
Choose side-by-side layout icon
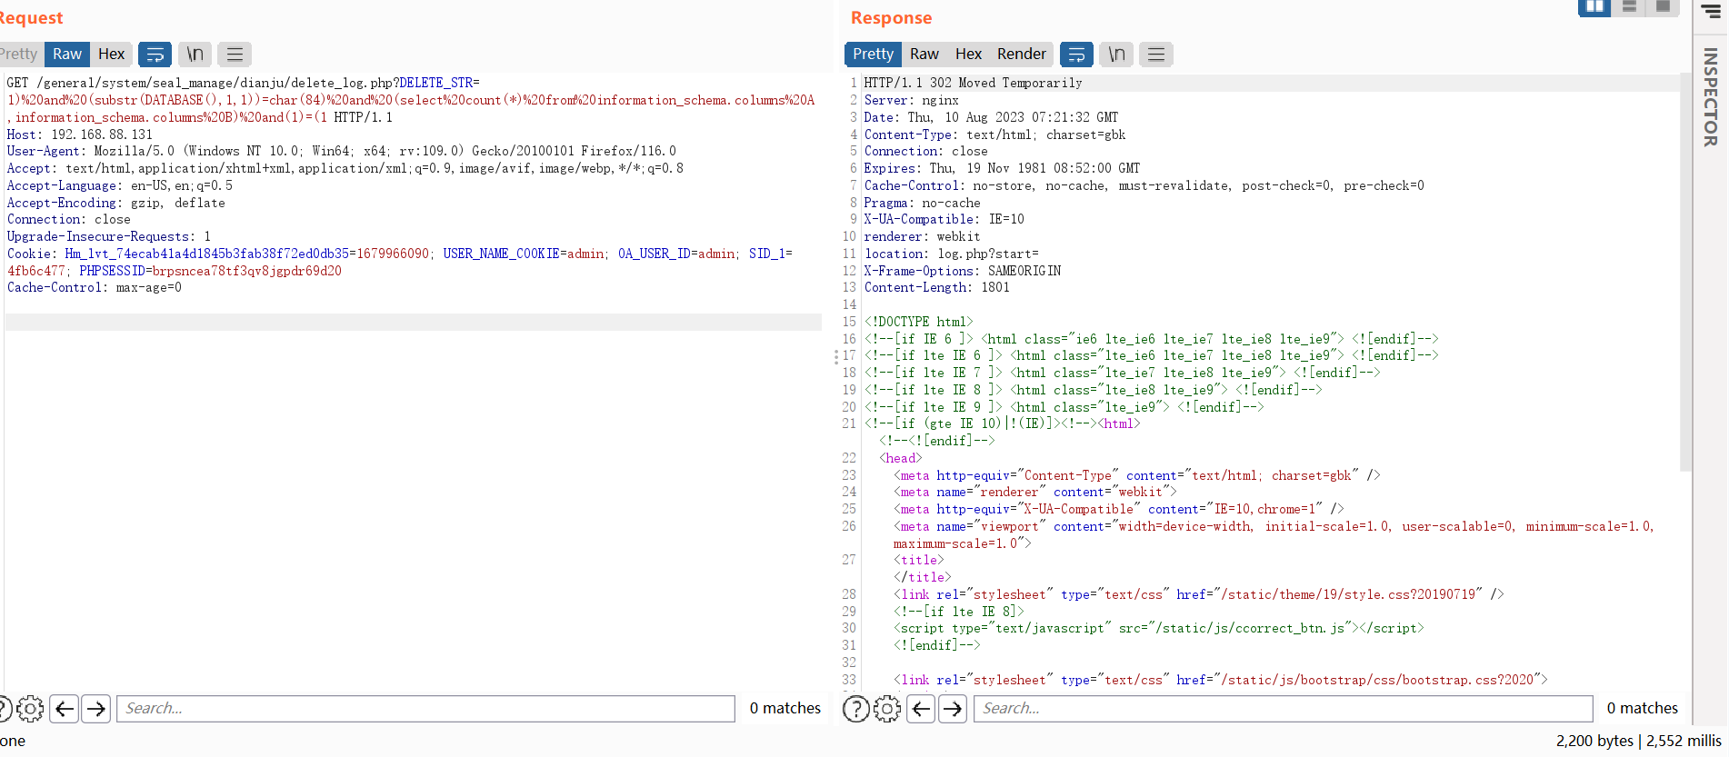(x=1594, y=7)
